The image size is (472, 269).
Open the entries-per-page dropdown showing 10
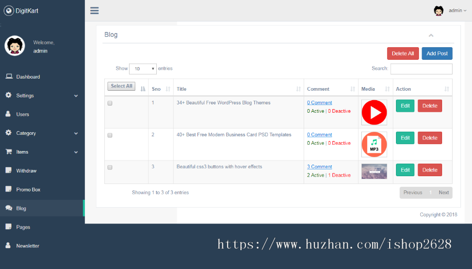(143, 69)
